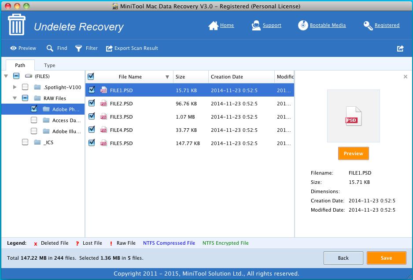This screenshot has height=280, width=413.
Task: Switch to the Type tab
Action: click(49, 65)
